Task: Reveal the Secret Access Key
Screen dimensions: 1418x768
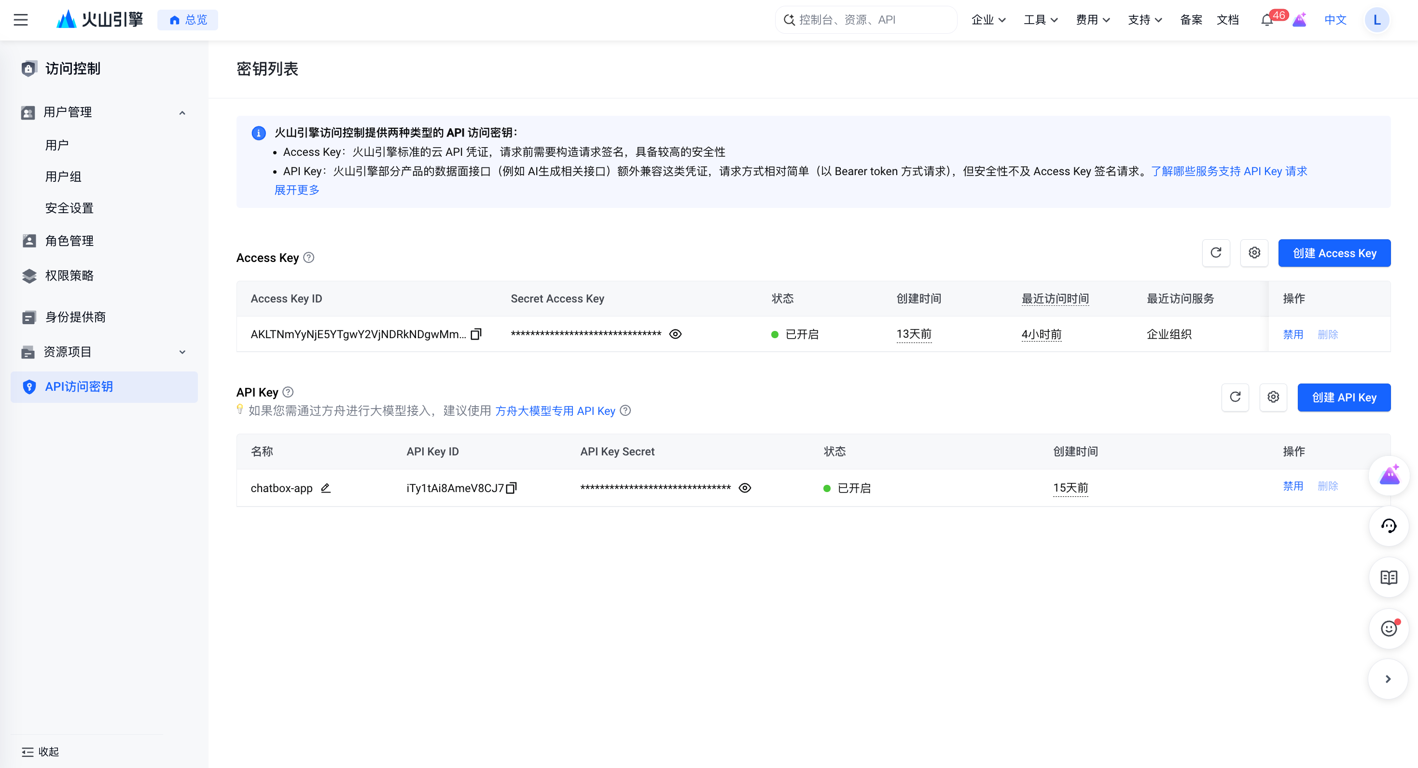Action: 675,334
